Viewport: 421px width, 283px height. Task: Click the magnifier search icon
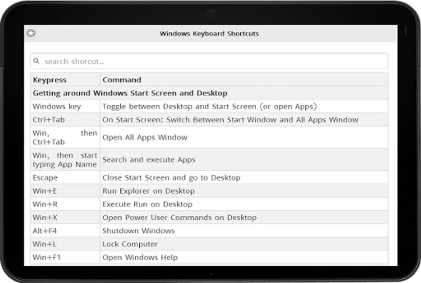[x=37, y=61]
